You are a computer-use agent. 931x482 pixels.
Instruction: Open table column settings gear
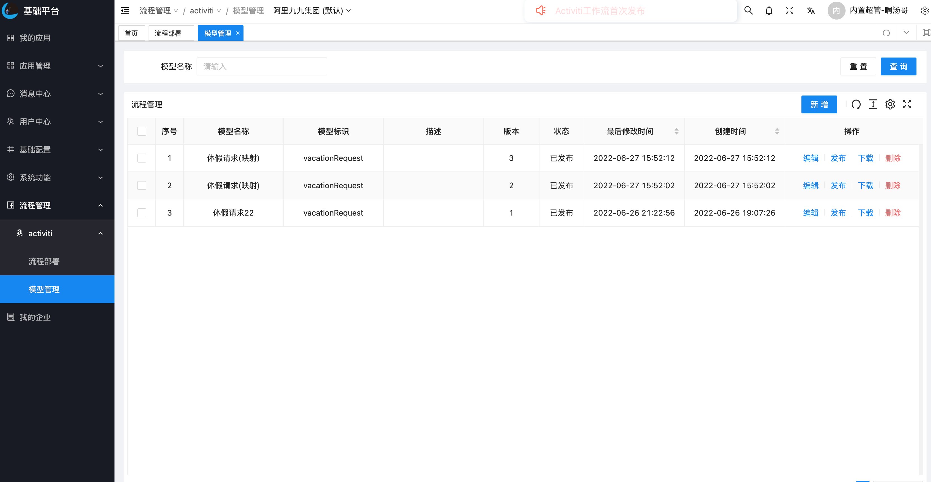890,104
